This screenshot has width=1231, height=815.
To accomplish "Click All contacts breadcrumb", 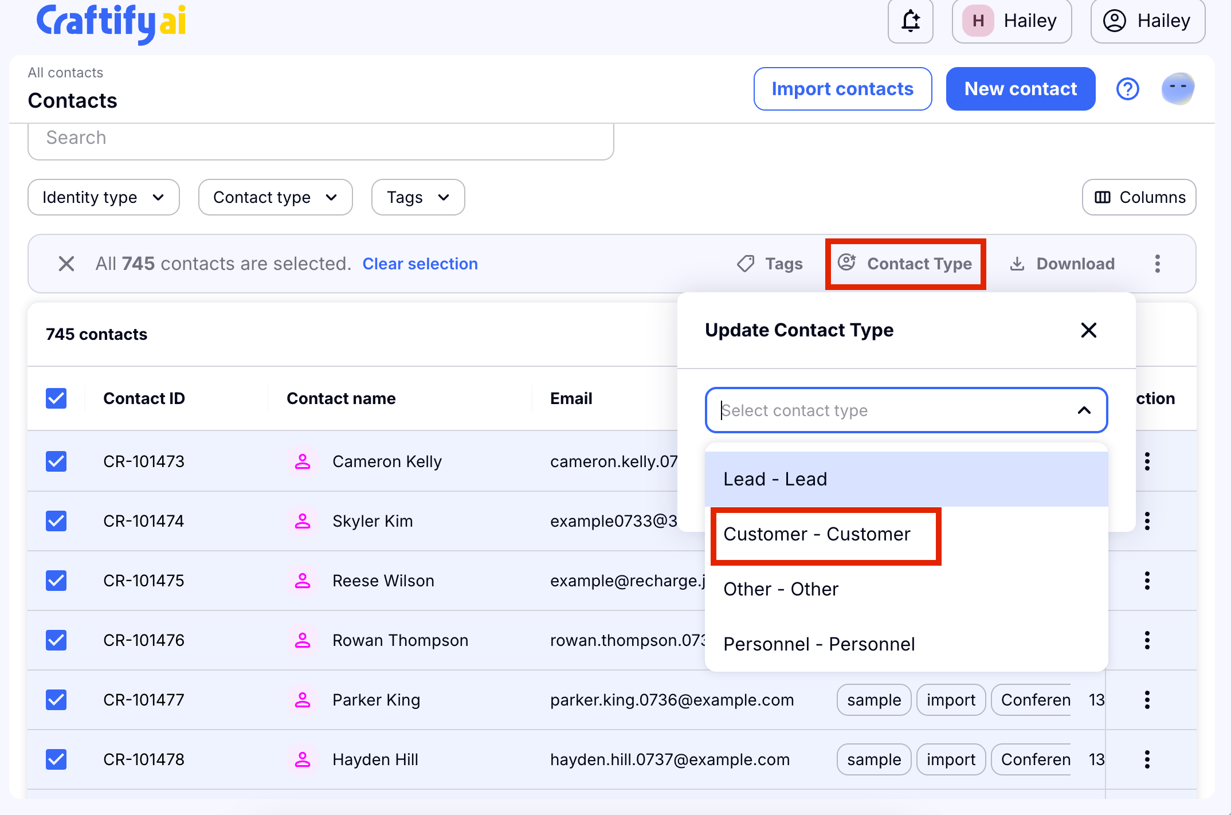I will tap(65, 73).
